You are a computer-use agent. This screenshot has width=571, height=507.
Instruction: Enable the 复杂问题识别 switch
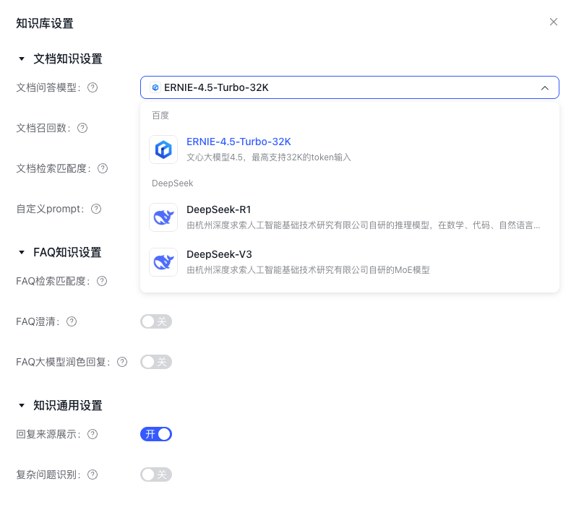pos(156,474)
